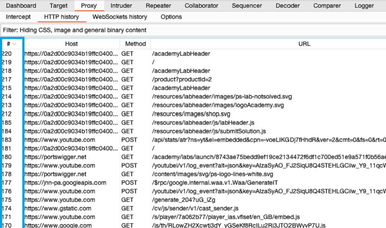Open the Decoder tab
The image size is (386, 228).
coord(288,6)
